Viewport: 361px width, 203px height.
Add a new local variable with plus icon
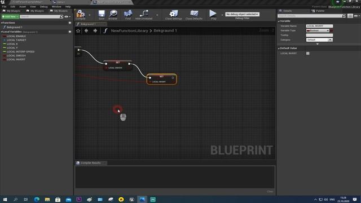click(x=70, y=32)
